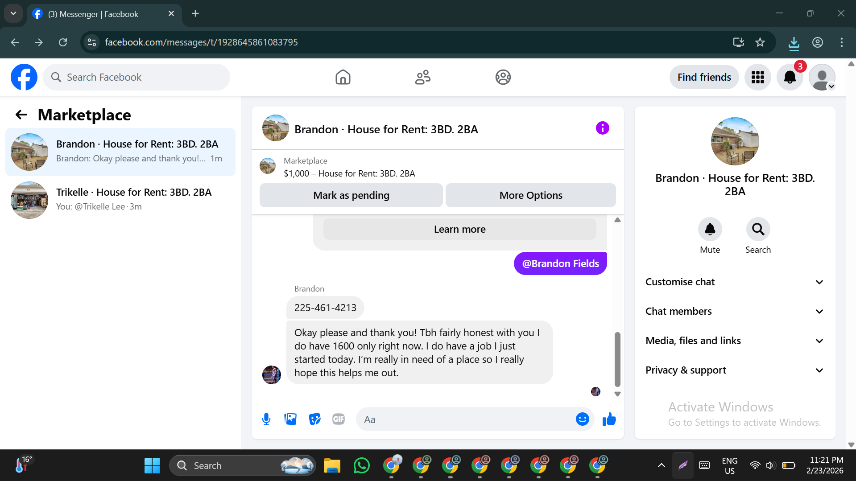This screenshot has width=856, height=481.
Task: Click the $1,000 House for Rent listing title
Action: coord(349,173)
